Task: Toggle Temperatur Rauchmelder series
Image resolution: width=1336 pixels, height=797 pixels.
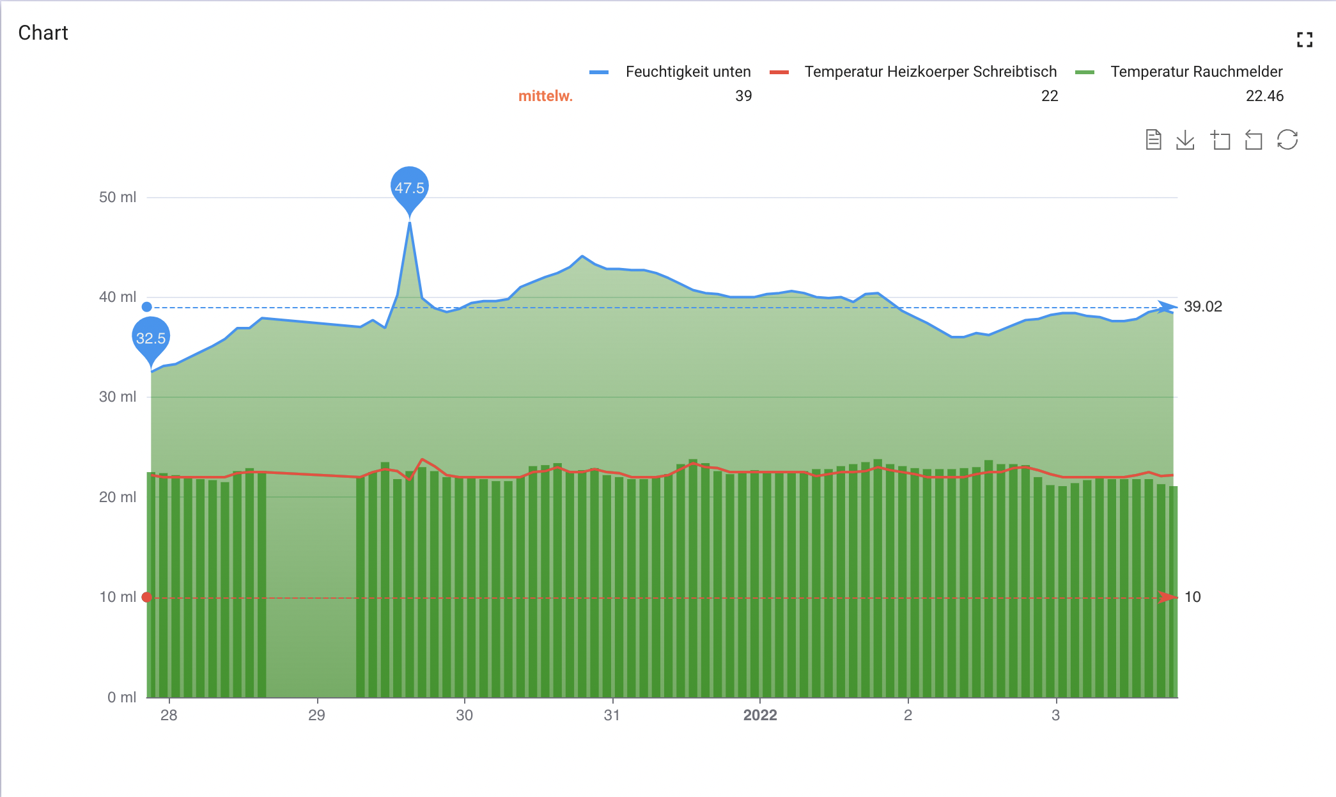Action: click(x=1196, y=72)
